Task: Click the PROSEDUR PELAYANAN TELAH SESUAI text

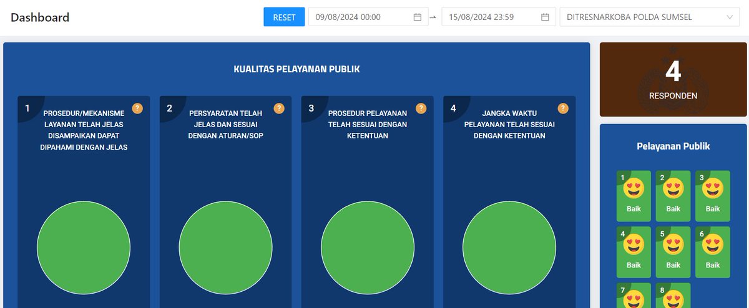Action: pyautogui.click(x=368, y=125)
